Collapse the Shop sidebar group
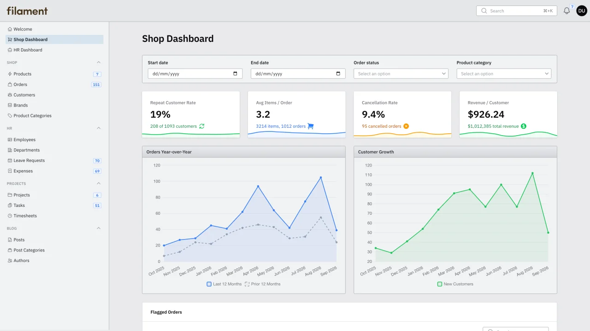 coord(98,63)
